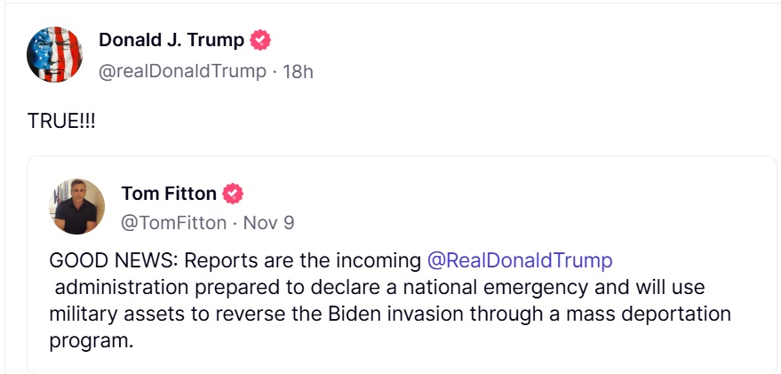Click the verified badge beside Donald J. Trump
Screen dimensions: 781x374
click(x=261, y=40)
